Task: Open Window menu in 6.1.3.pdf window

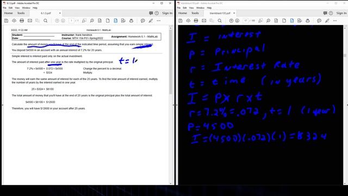Action: tap(26, 8)
